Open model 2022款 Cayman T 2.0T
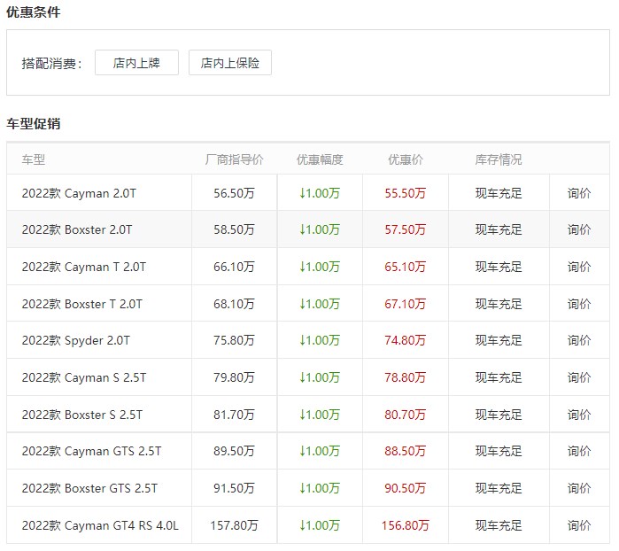Screen dimensions: 619x551 (x=84, y=267)
